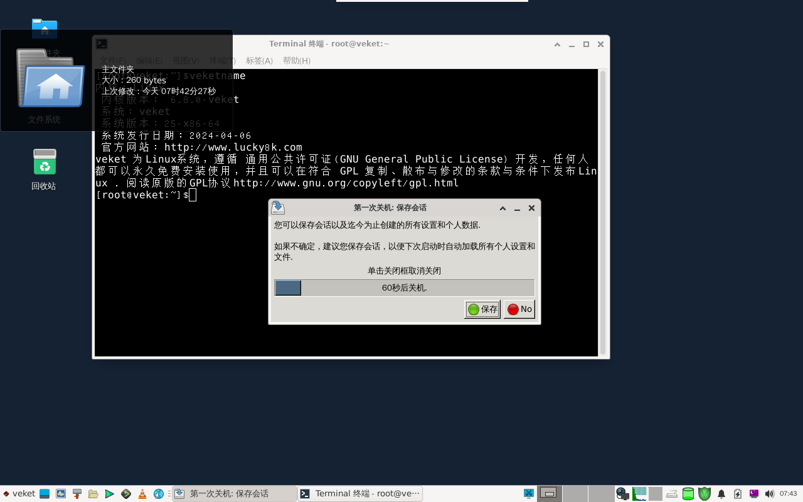Select the first workspace in the pager
803x502 pixels.
pyautogui.click(x=550, y=494)
